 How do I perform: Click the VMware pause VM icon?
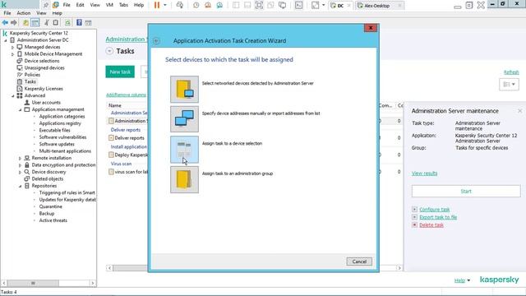[x=157, y=5]
